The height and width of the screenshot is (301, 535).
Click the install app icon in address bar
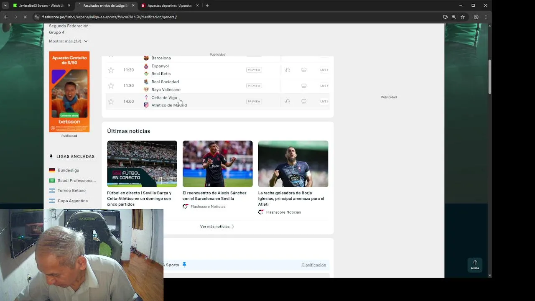(x=445, y=17)
